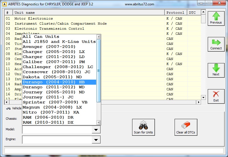The height and width of the screenshot is (157, 228).
Task: Select Instrument Cluster/Cabin Compartment Node row
Action: [103, 24]
